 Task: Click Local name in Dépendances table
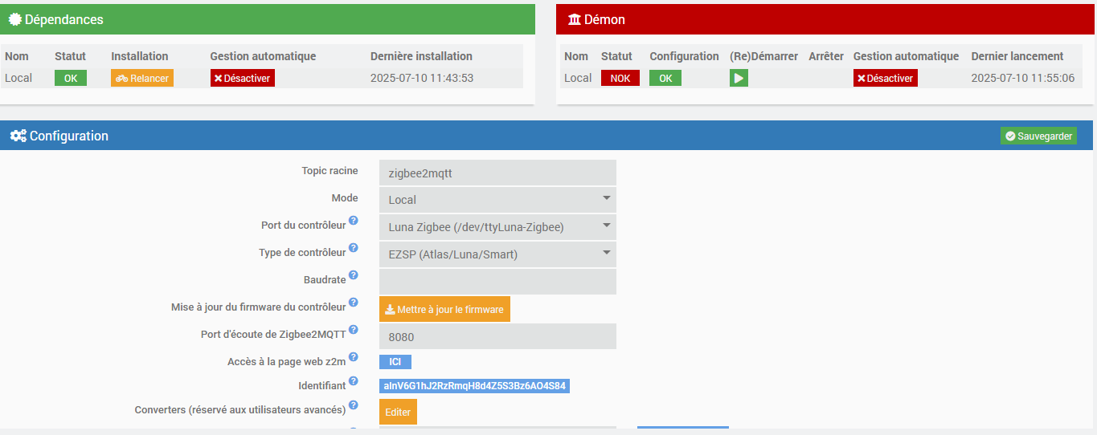click(18, 78)
